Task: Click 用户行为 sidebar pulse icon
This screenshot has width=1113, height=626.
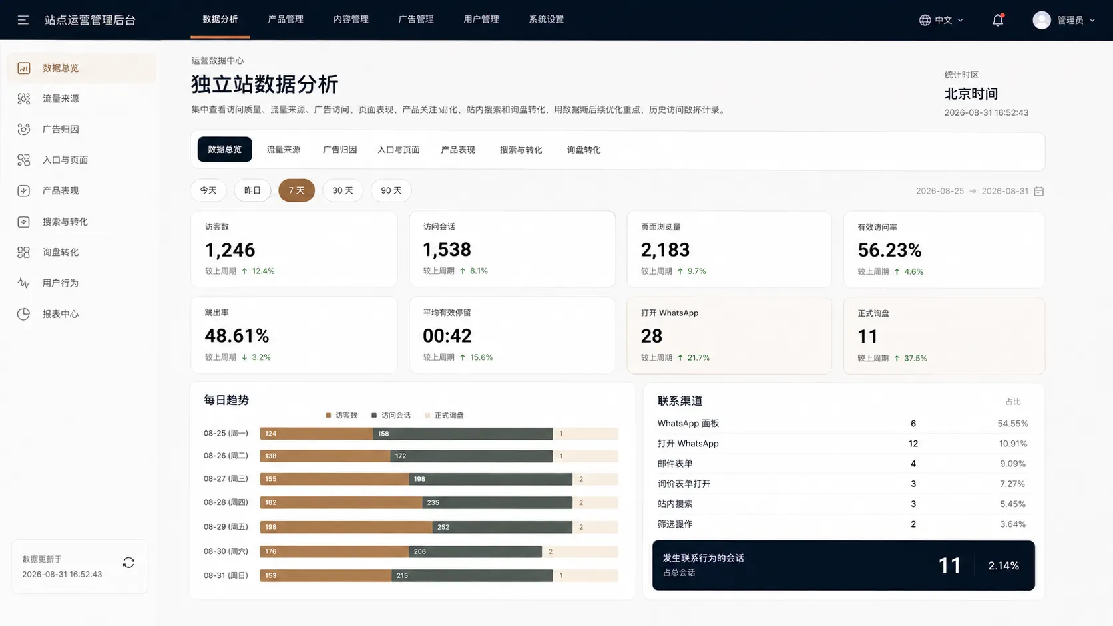Action: point(23,283)
